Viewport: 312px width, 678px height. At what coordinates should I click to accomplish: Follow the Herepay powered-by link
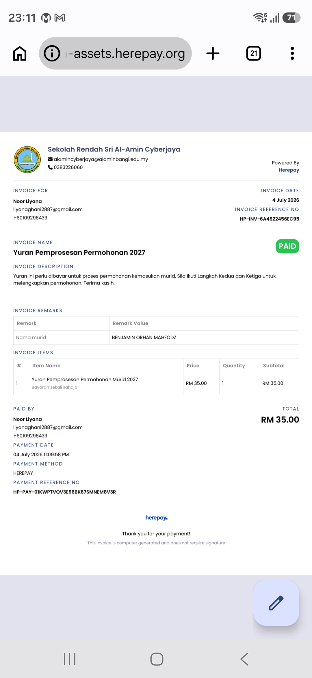(x=289, y=170)
